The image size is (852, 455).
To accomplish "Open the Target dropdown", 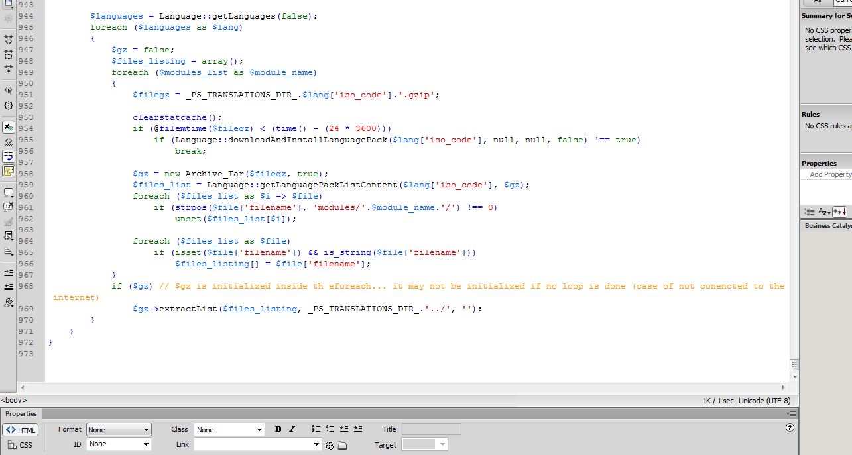I will (x=425, y=444).
